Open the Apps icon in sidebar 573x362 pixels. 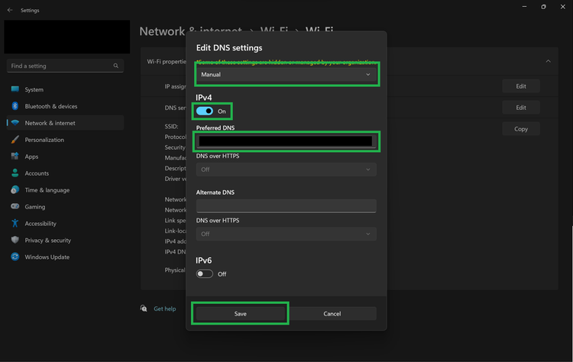click(x=15, y=157)
